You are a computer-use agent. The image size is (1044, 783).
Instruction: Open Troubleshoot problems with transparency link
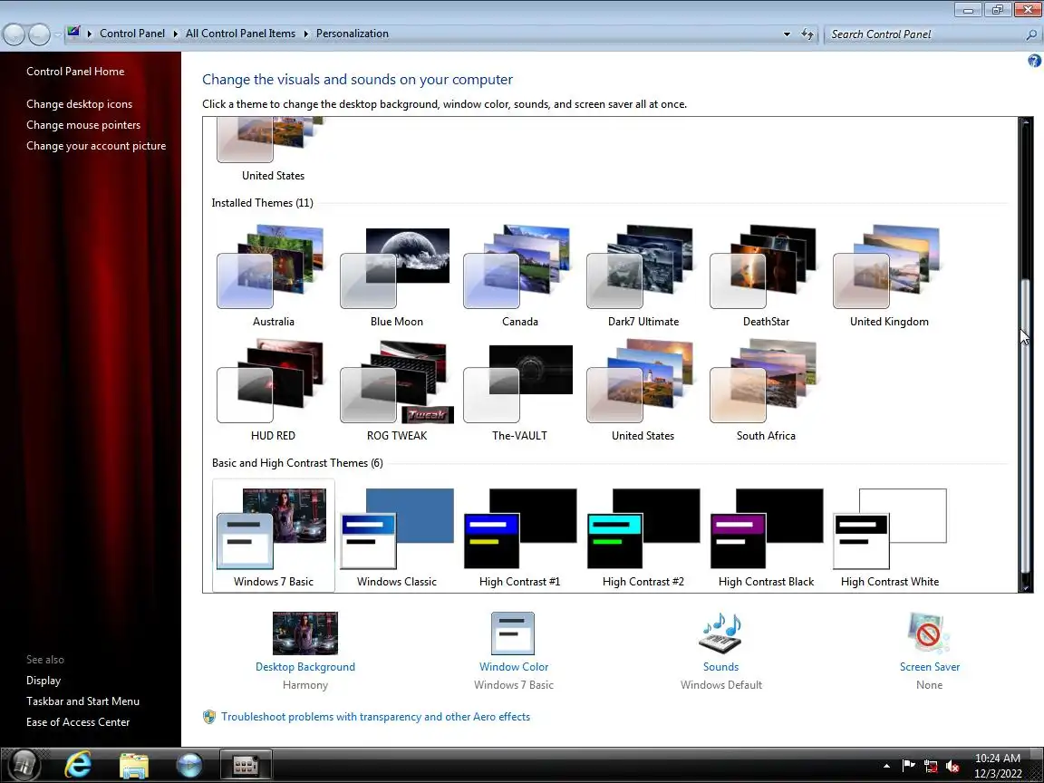375,717
